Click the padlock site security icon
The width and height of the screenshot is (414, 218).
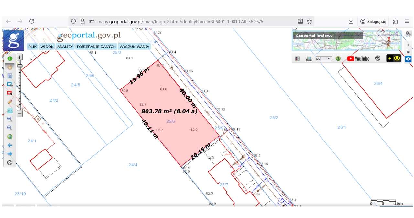click(x=82, y=21)
